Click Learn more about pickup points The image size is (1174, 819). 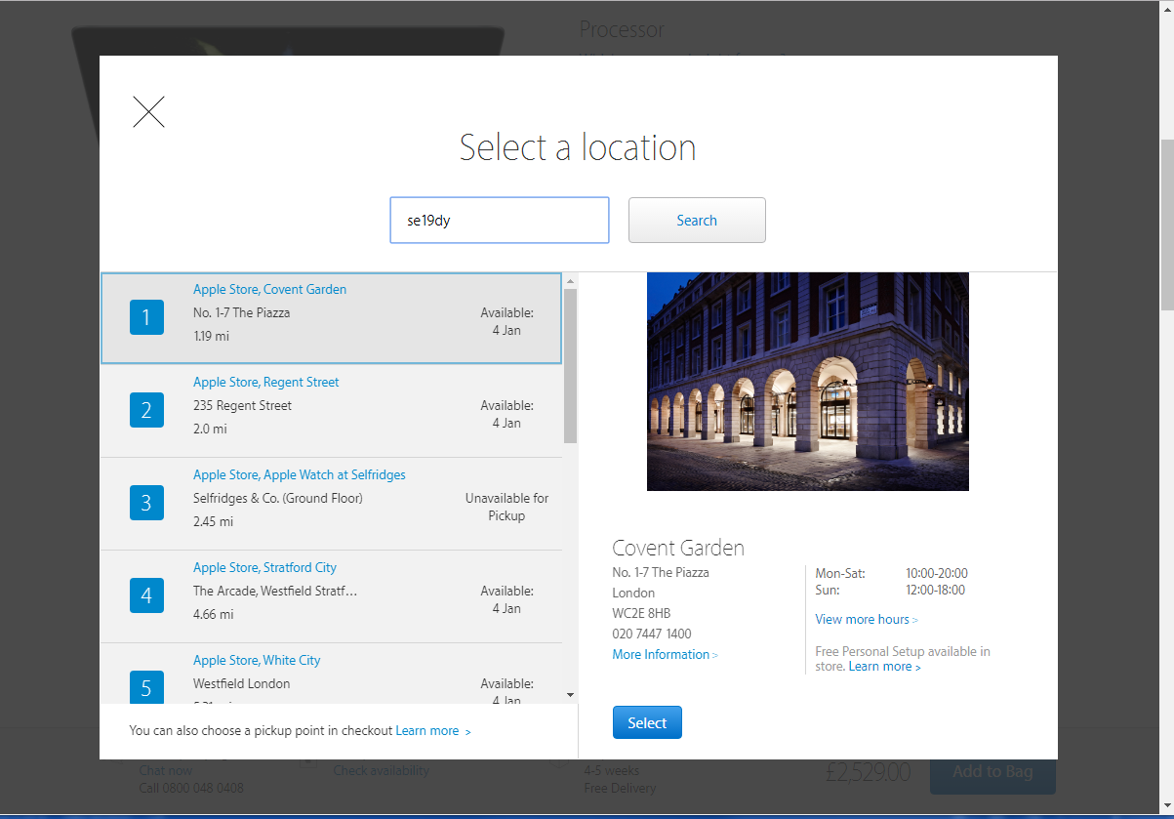(433, 730)
